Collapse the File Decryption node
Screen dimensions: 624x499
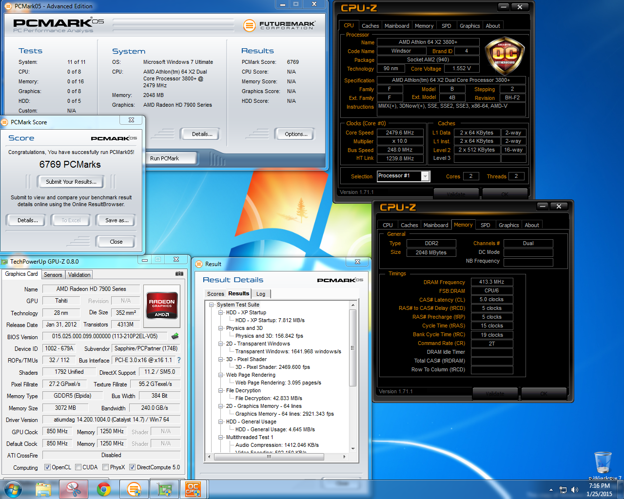[x=221, y=390]
